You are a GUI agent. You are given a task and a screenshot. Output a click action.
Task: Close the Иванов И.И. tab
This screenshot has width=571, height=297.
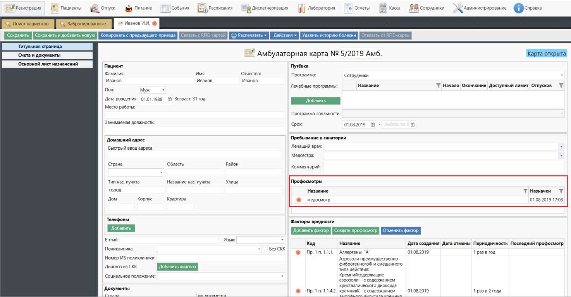[x=155, y=24]
